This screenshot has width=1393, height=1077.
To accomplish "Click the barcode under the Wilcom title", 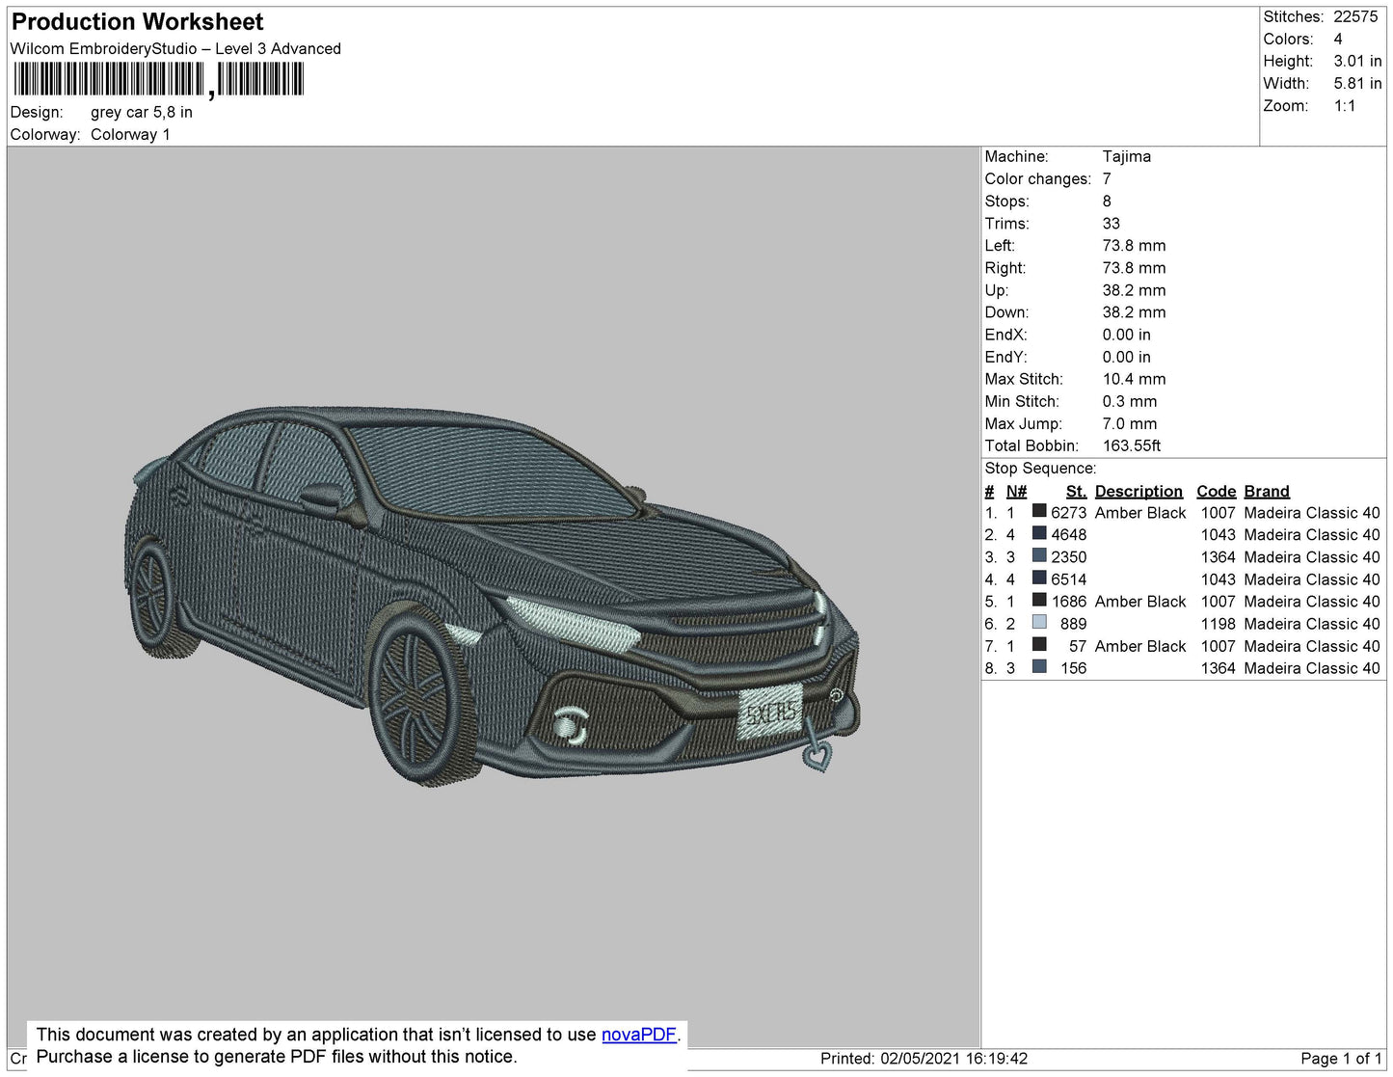I will (x=159, y=80).
